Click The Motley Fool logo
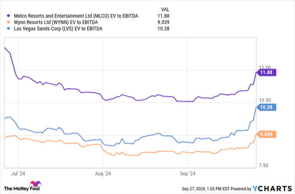This screenshot has height=194, width=295. (23, 186)
